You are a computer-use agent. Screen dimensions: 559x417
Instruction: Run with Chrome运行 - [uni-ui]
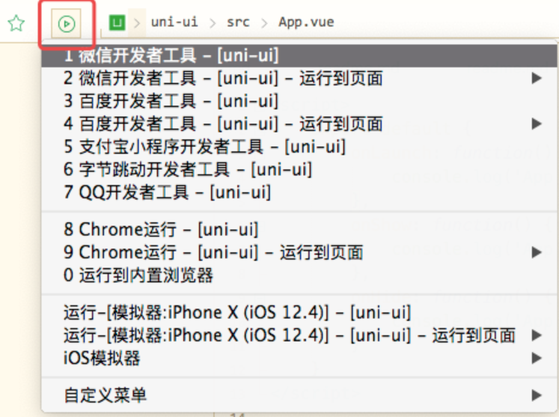tap(161, 230)
